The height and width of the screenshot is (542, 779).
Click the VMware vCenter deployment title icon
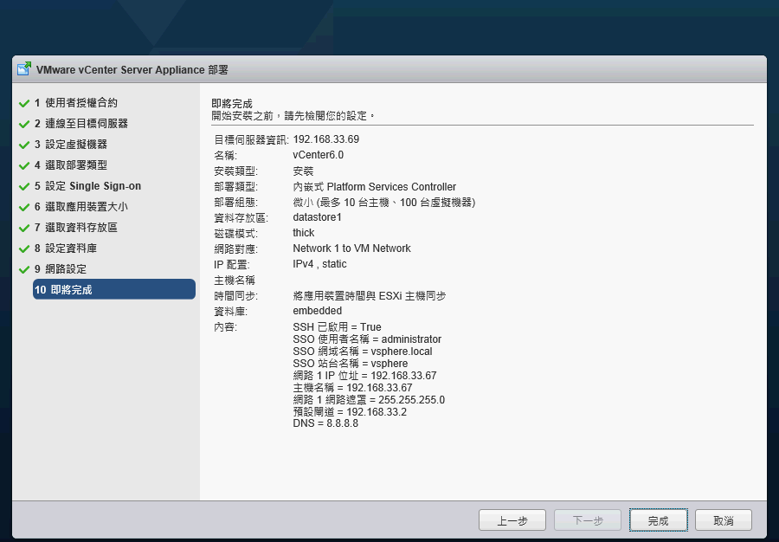[24, 68]
